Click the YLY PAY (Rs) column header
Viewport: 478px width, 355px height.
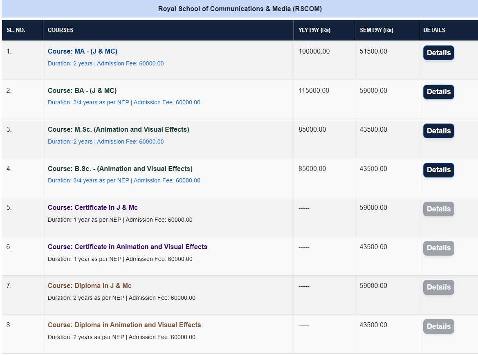[314, 30]
